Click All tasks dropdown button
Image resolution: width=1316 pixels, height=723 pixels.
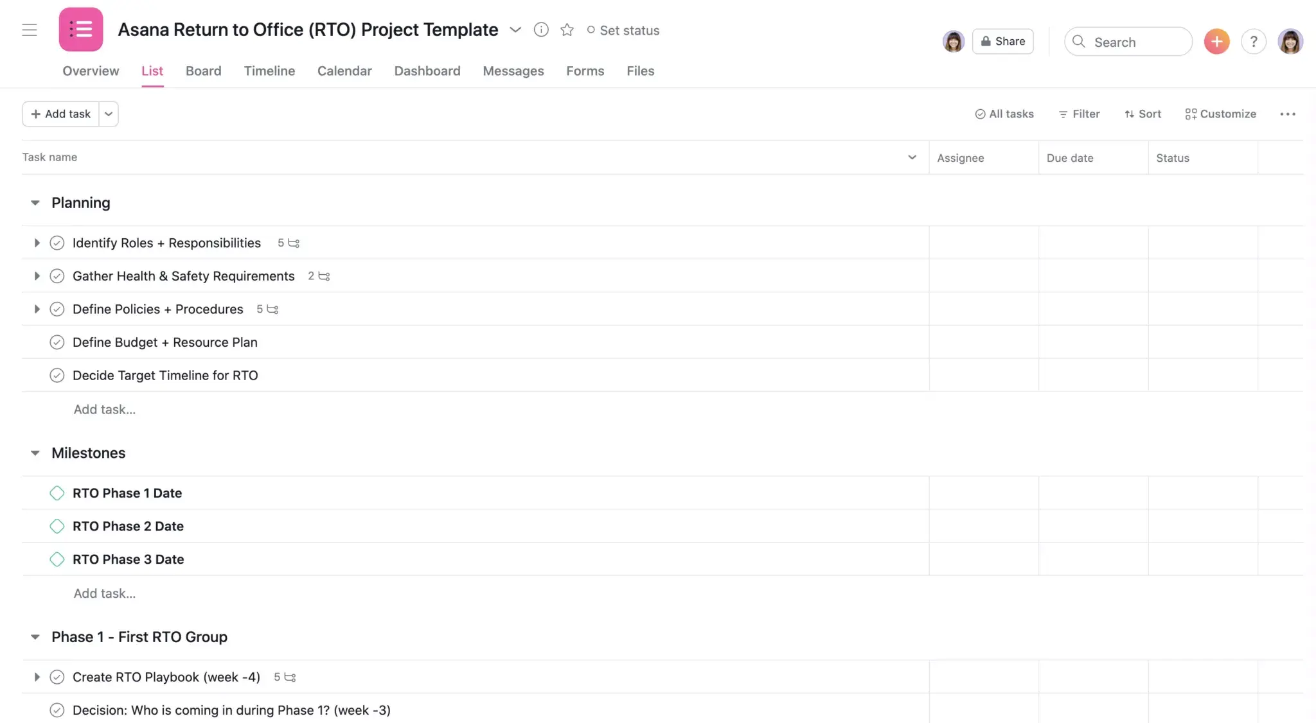click(x=1003, y=113)
